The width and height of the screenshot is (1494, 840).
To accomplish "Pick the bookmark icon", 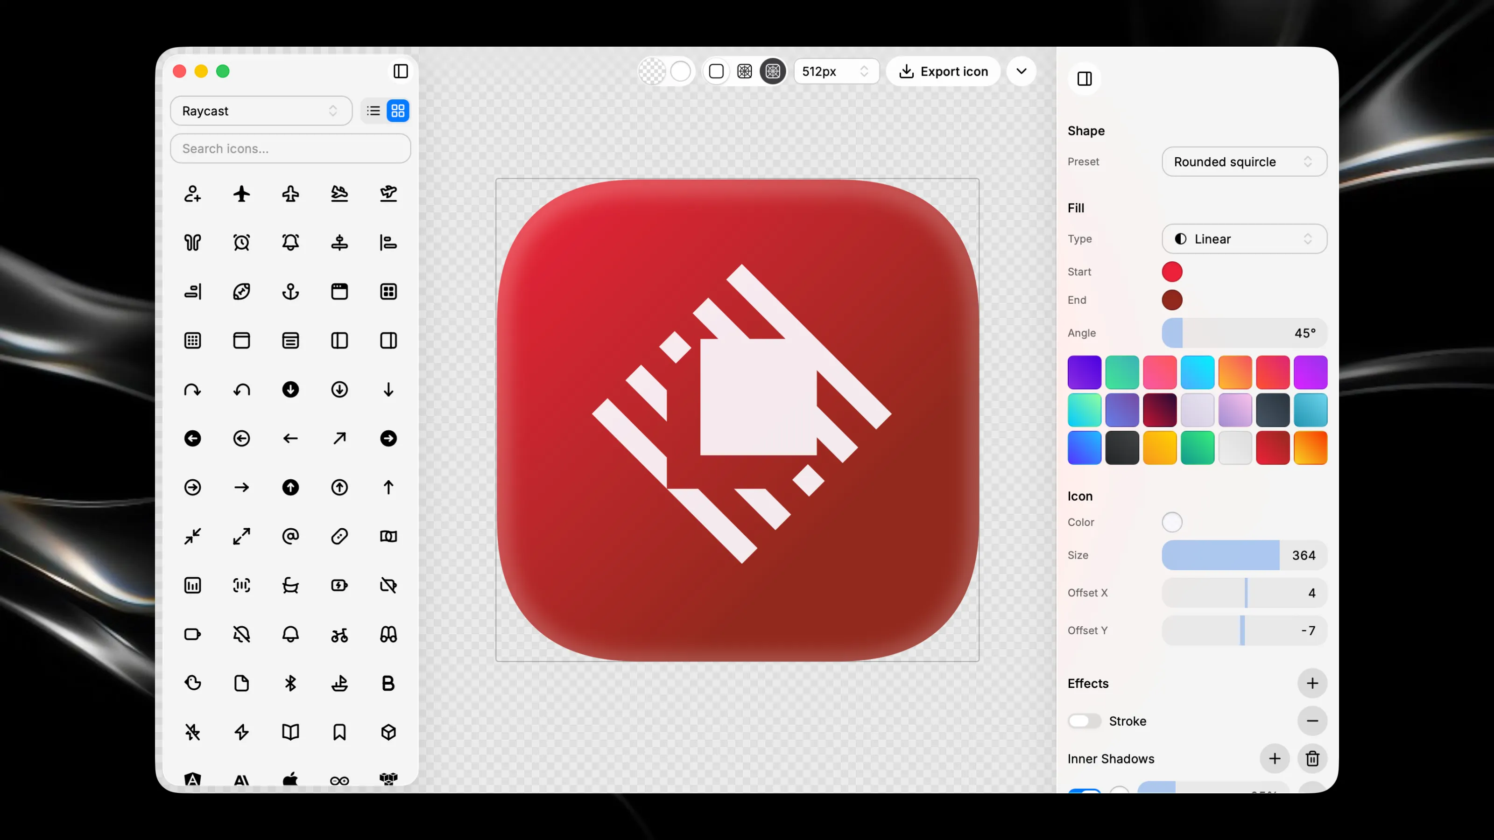I will pos(339,732).
